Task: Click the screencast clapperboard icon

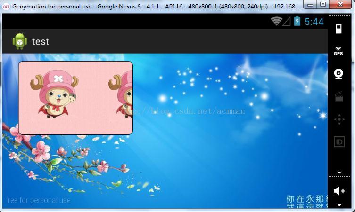Action: click(339, 97)
